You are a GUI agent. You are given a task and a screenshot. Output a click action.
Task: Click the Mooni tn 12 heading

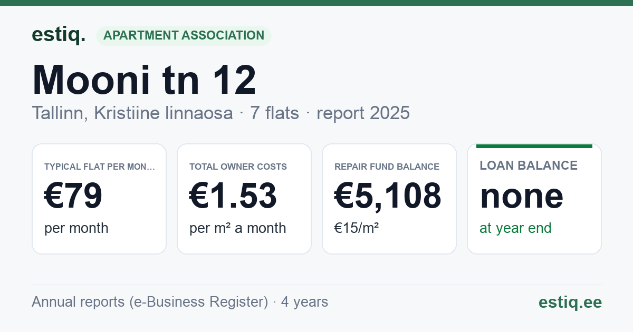(144, 80)
